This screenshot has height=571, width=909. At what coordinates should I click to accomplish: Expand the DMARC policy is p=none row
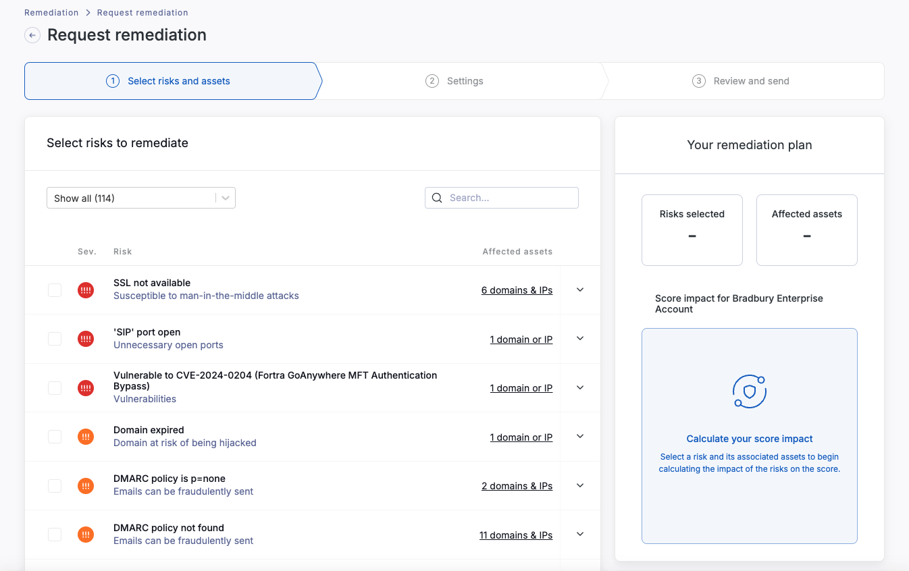(580, 485)
